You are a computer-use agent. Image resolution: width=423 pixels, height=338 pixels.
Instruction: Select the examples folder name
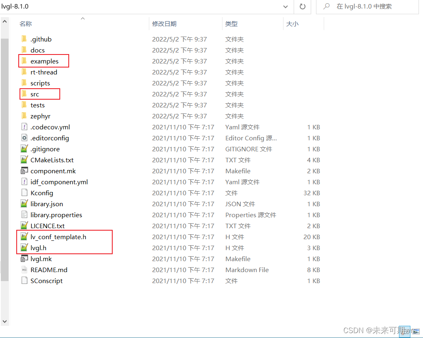[44, 61]
